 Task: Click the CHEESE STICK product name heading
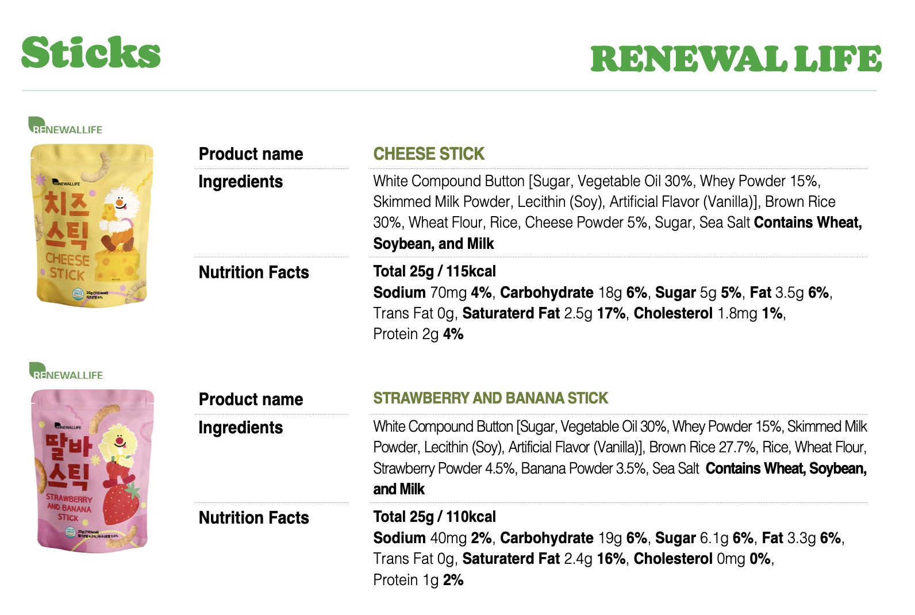[x=429, y=154]
